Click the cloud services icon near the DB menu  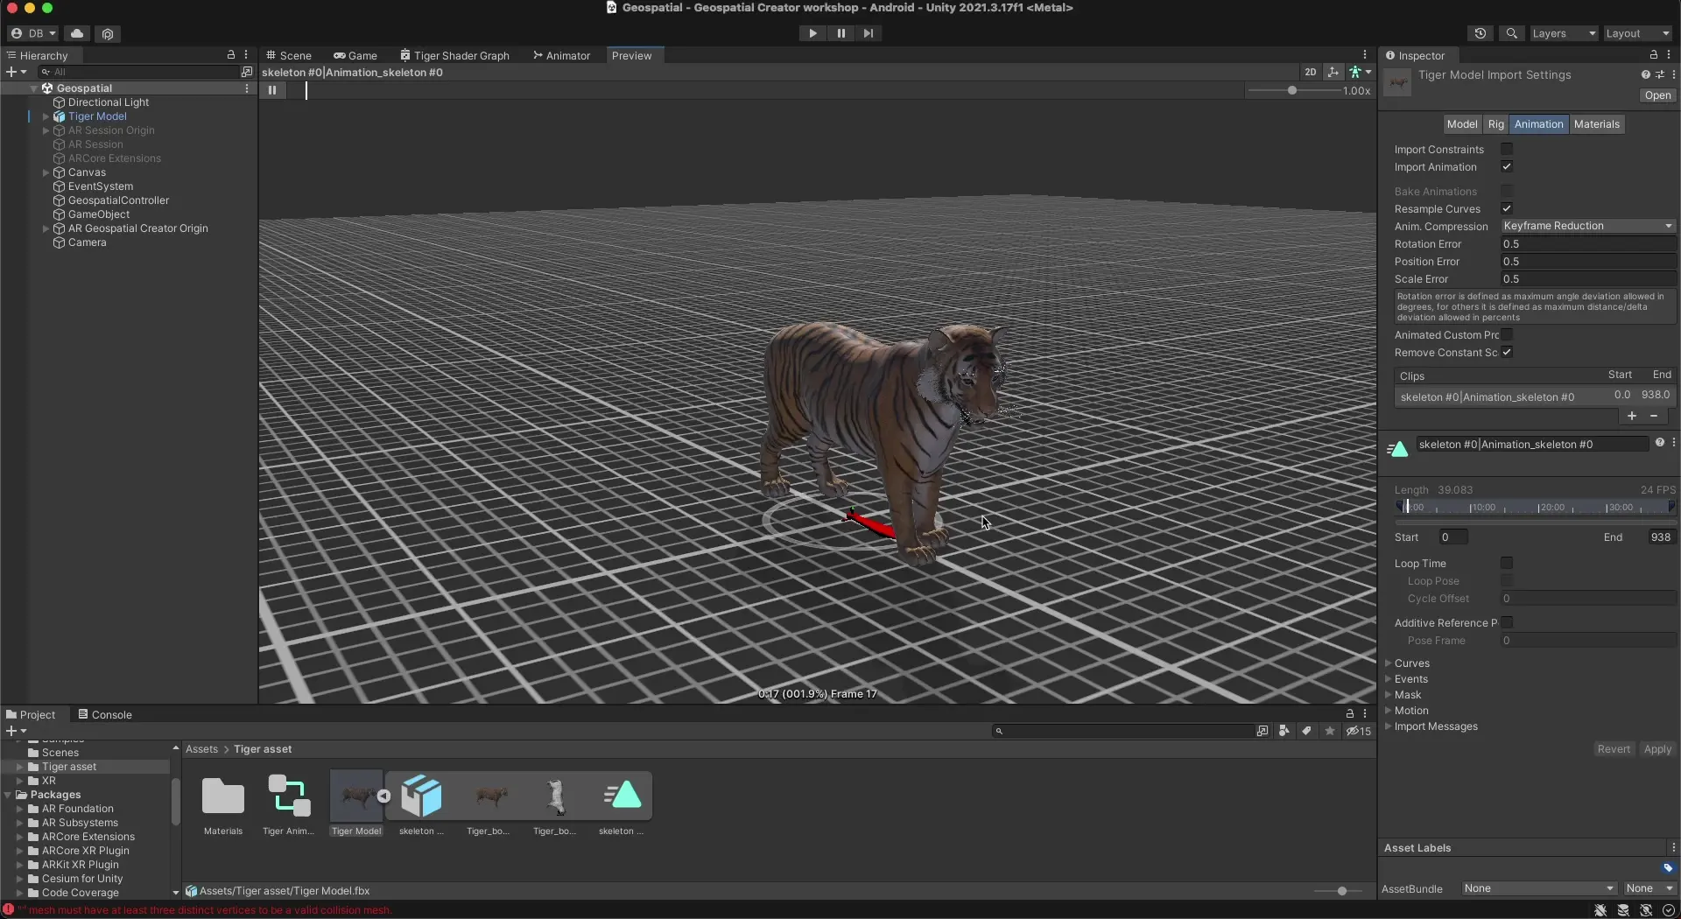[x=77, y=32]
